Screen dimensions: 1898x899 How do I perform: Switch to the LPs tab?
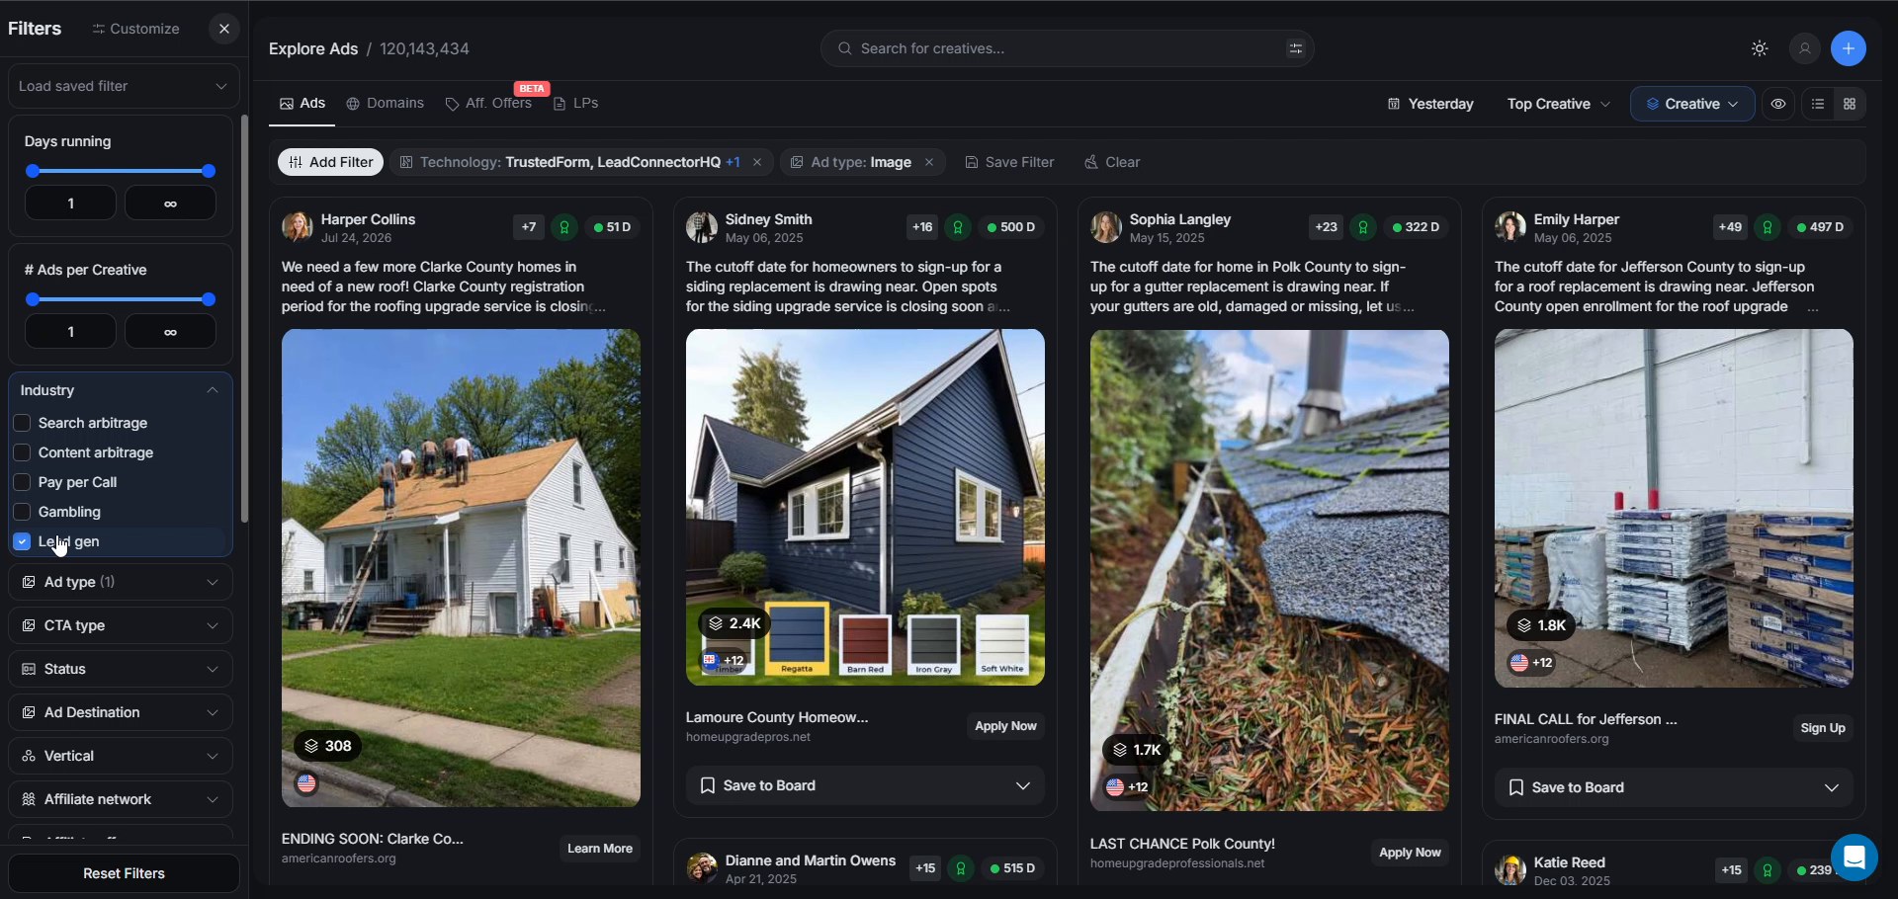(575, 103)
